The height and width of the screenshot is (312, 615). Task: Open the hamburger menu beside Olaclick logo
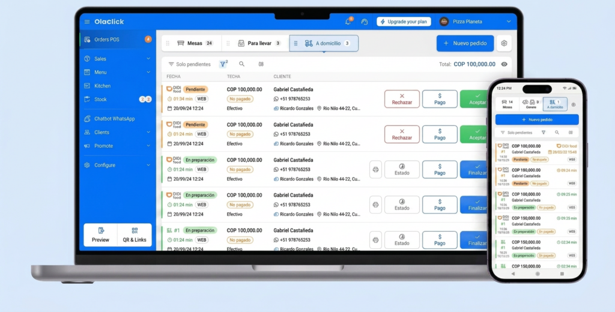[x=87, y=22]
